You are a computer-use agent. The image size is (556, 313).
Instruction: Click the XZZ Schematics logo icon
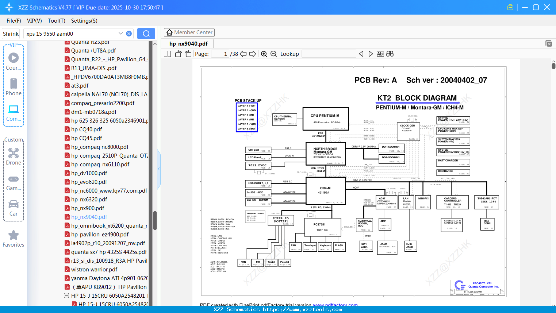(x=9, y=7)
